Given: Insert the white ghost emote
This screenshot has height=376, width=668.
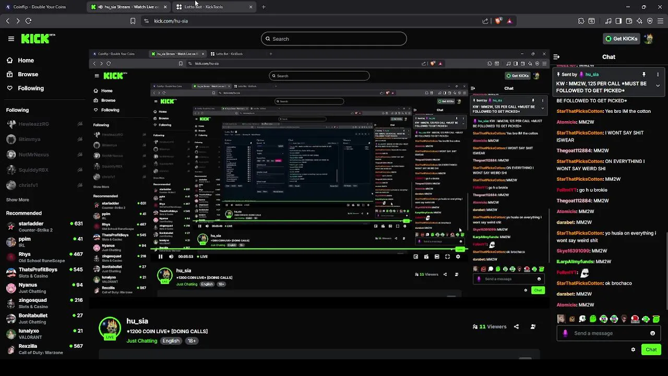Looking at the screenshot, I should click(x=582, y=319).
